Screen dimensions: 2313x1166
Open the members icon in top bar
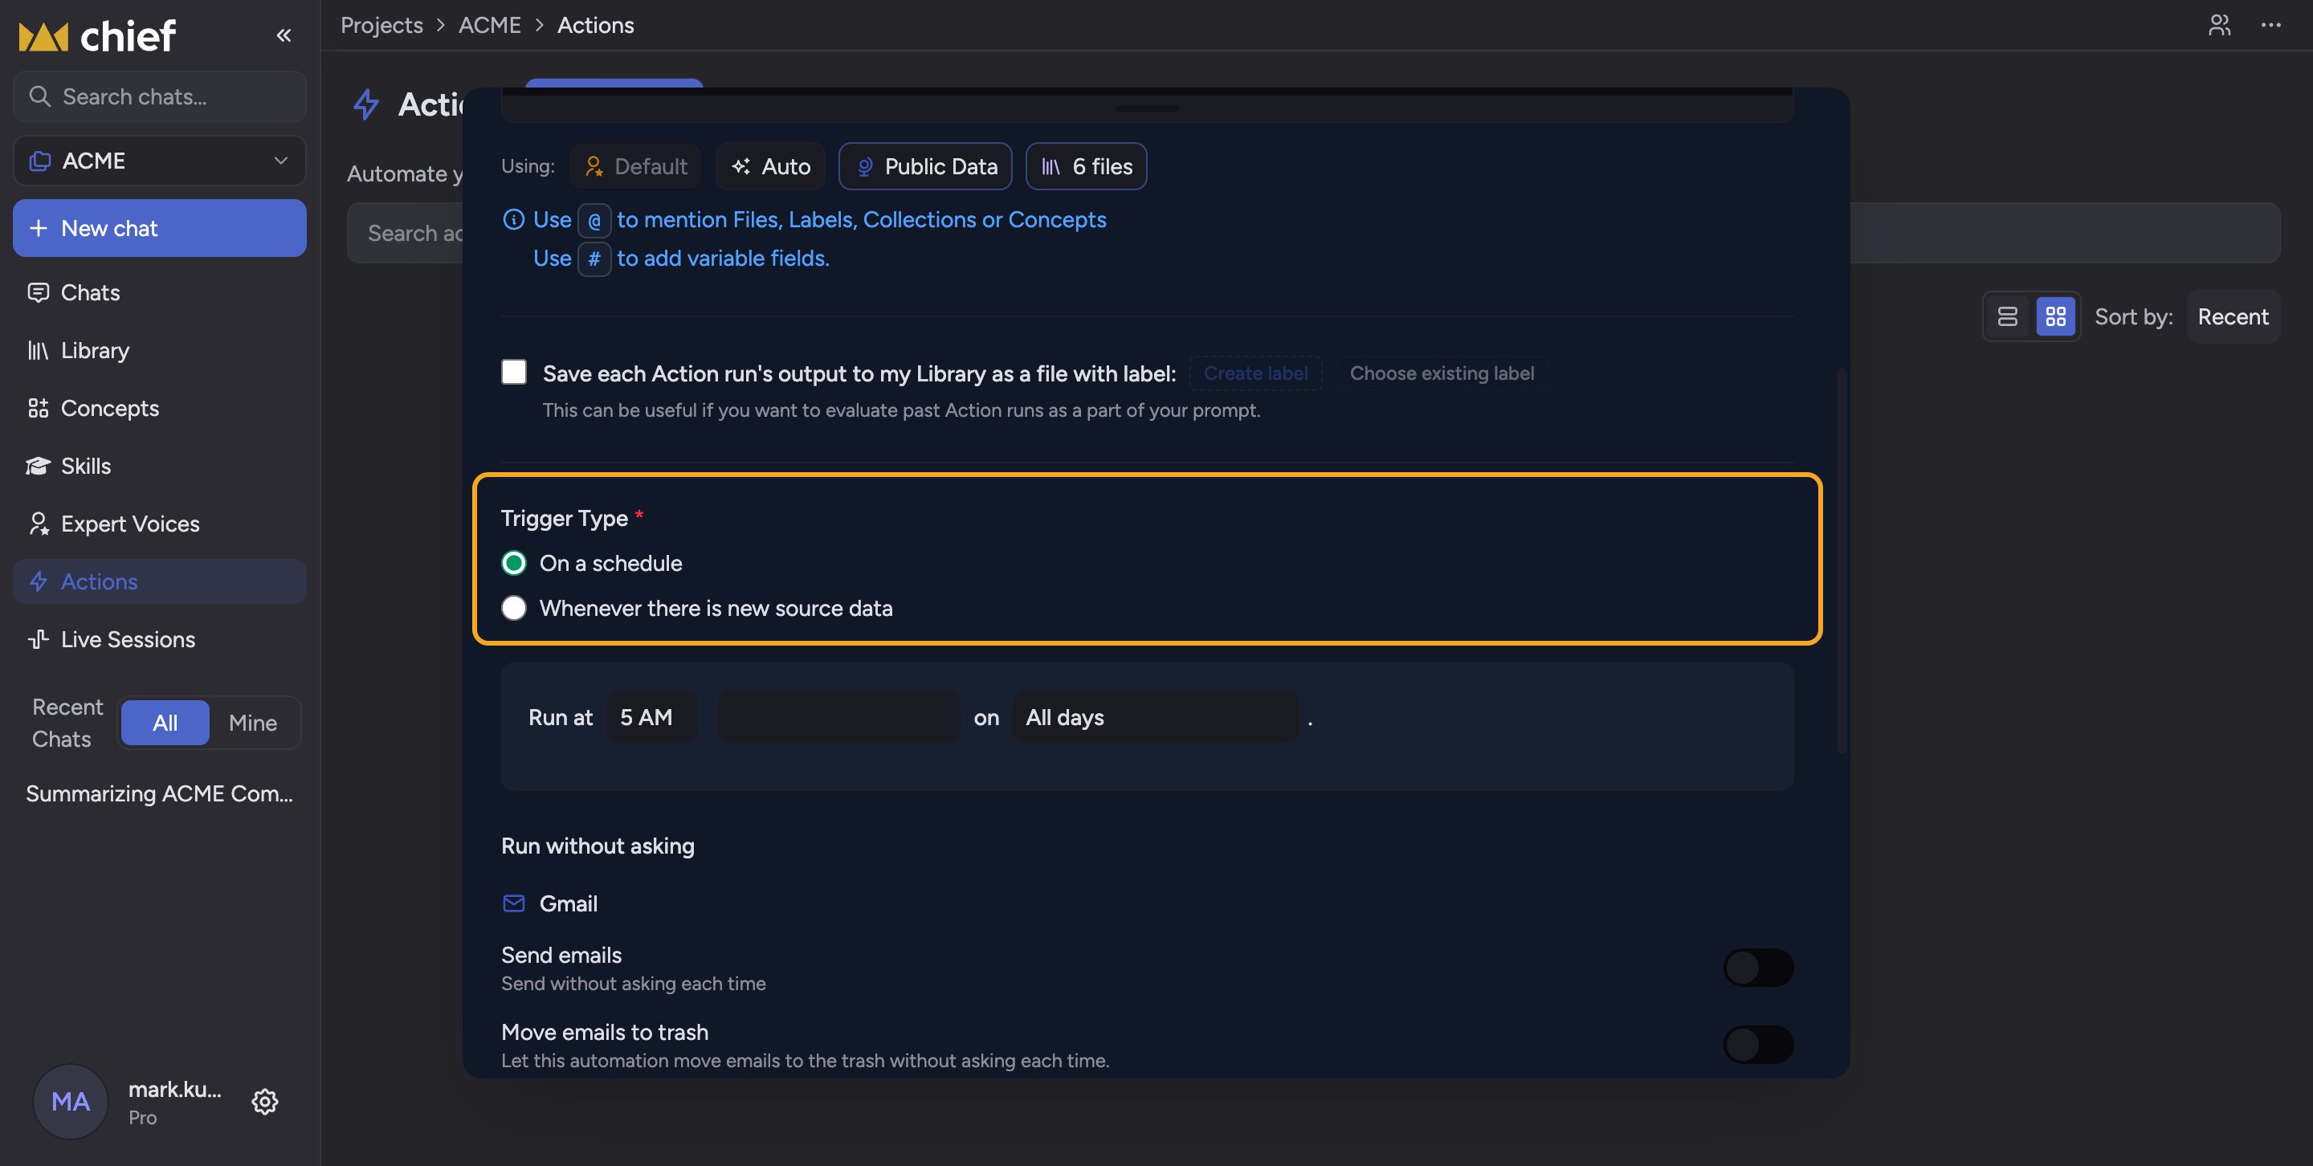tap(2220, 25)
